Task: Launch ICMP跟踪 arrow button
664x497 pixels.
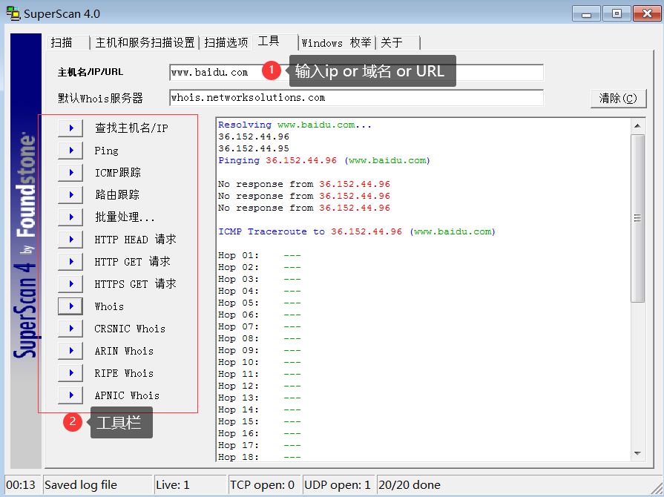Action: pos(70,172)
